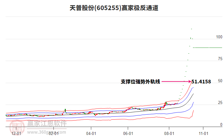223x138 pixels.
Task: Click the 0 price axis label
Action: [x=221, y=125]
